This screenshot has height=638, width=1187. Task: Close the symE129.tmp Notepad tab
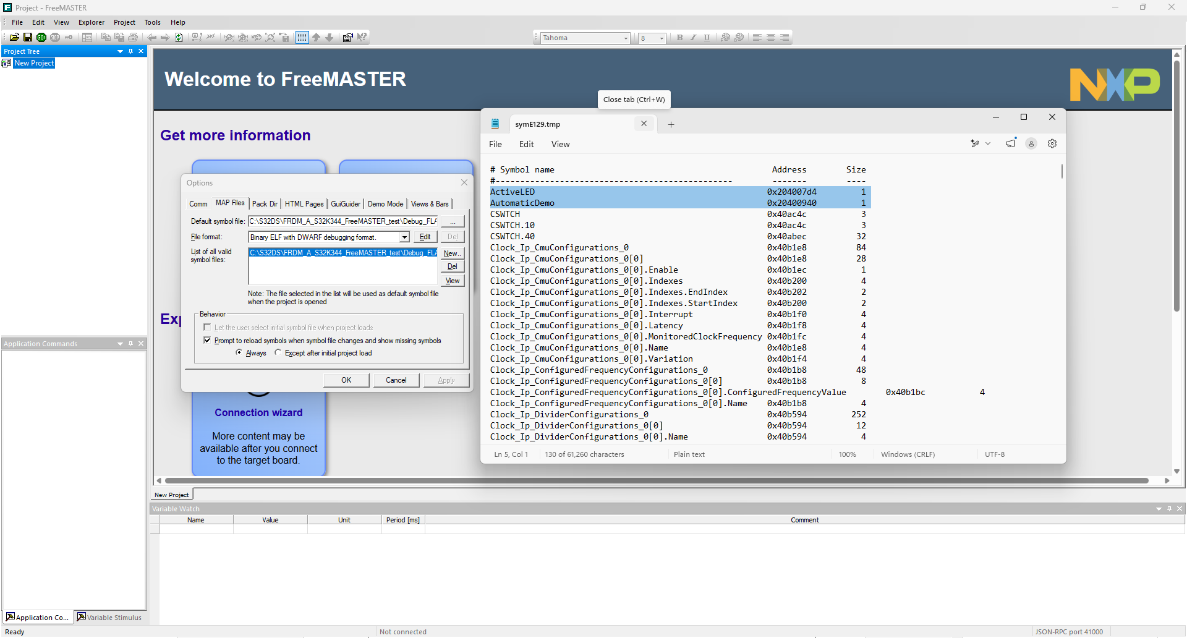pos(644,124)
